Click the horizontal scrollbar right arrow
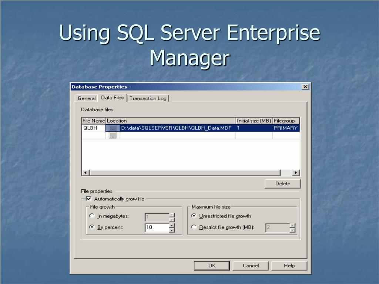 pos(296,173)
